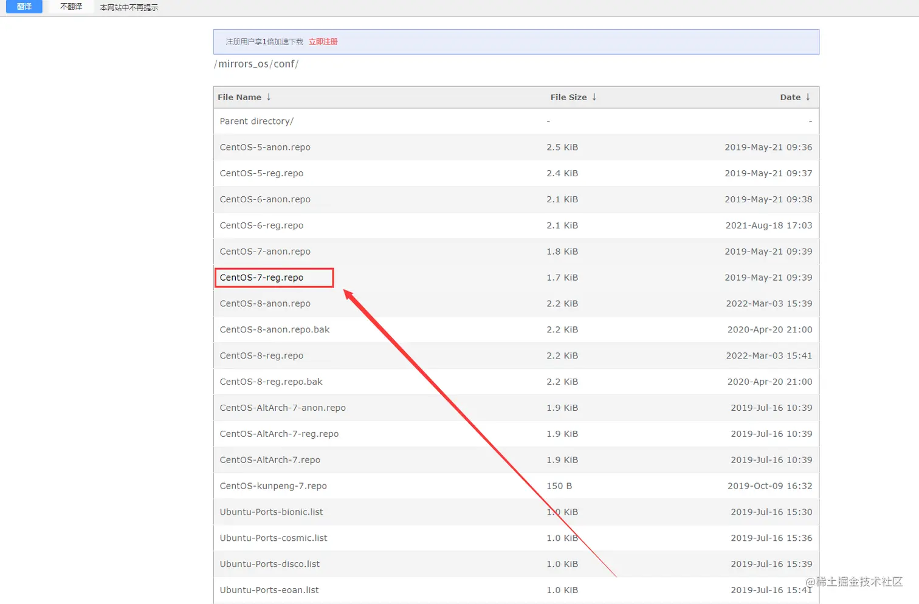919x604 pixels.
Task: Open CentOS-8-reg.repo.bak file
Action: [271, 382]
